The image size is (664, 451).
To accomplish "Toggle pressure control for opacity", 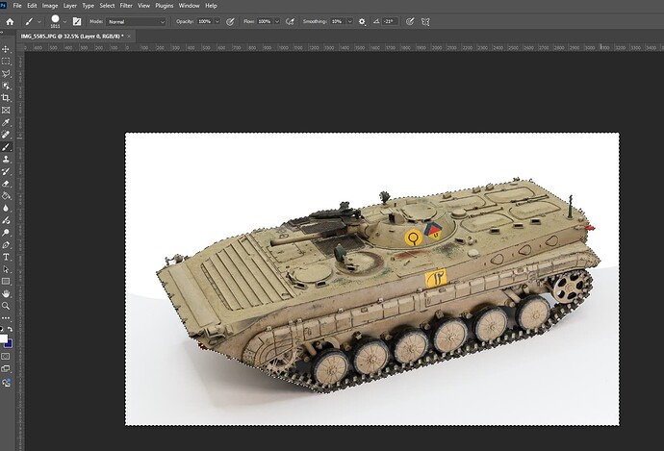I will tap(231, 20).
